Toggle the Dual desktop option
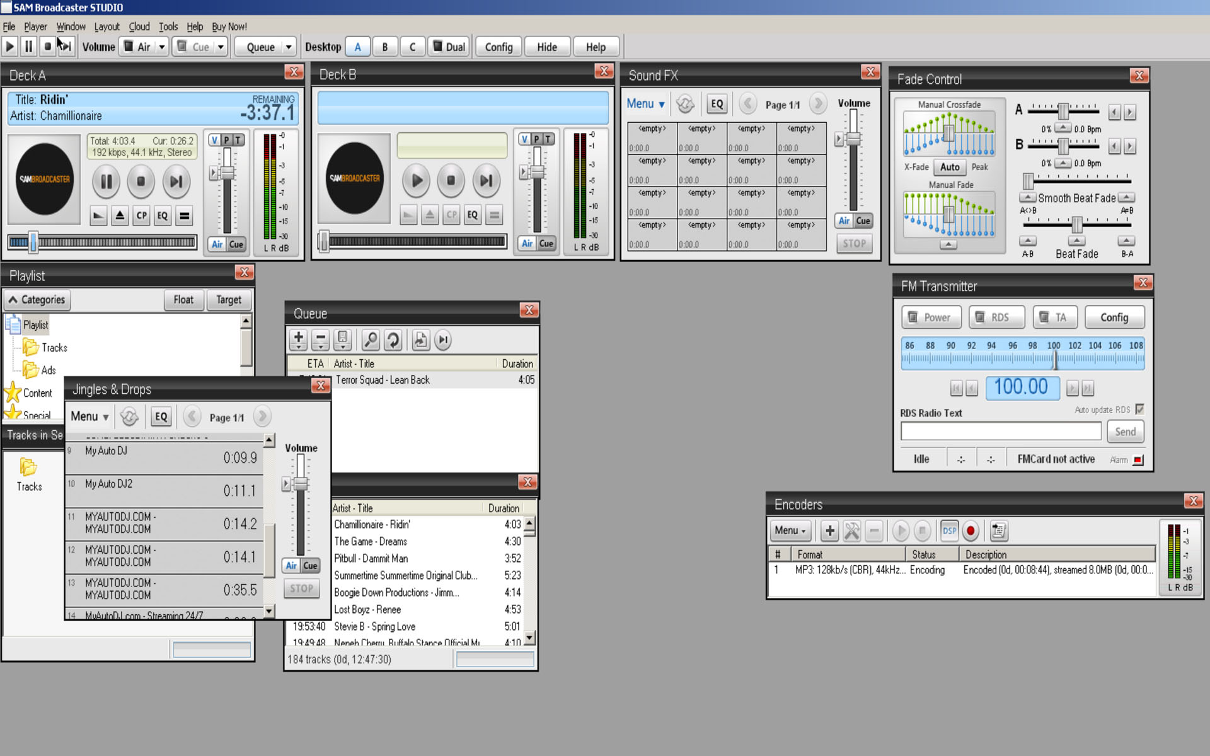This screenshot has height=756, width=1210. pyautogui.click(x=449, y=47)
